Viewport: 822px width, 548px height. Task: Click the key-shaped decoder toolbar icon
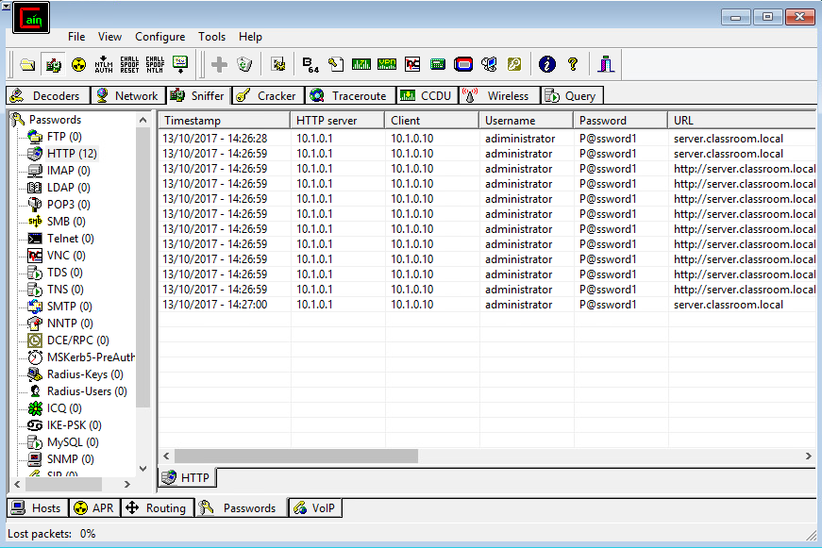point(514,64)
